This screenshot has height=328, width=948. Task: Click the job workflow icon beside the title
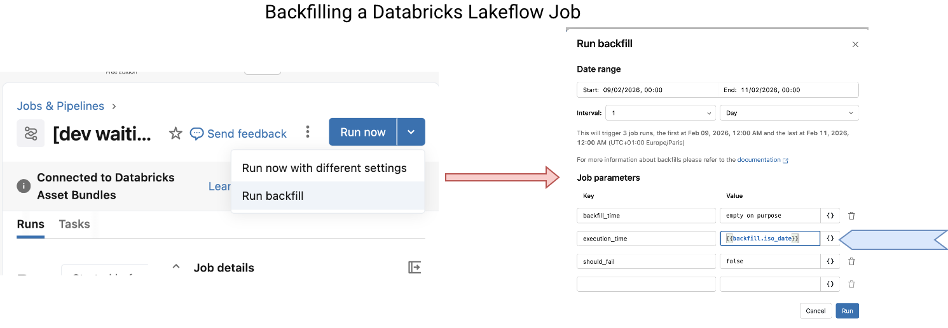click(31, 133)
